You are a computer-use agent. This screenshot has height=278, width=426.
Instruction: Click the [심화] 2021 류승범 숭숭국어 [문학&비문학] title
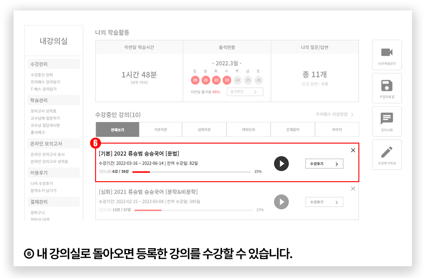click(148, 192)
